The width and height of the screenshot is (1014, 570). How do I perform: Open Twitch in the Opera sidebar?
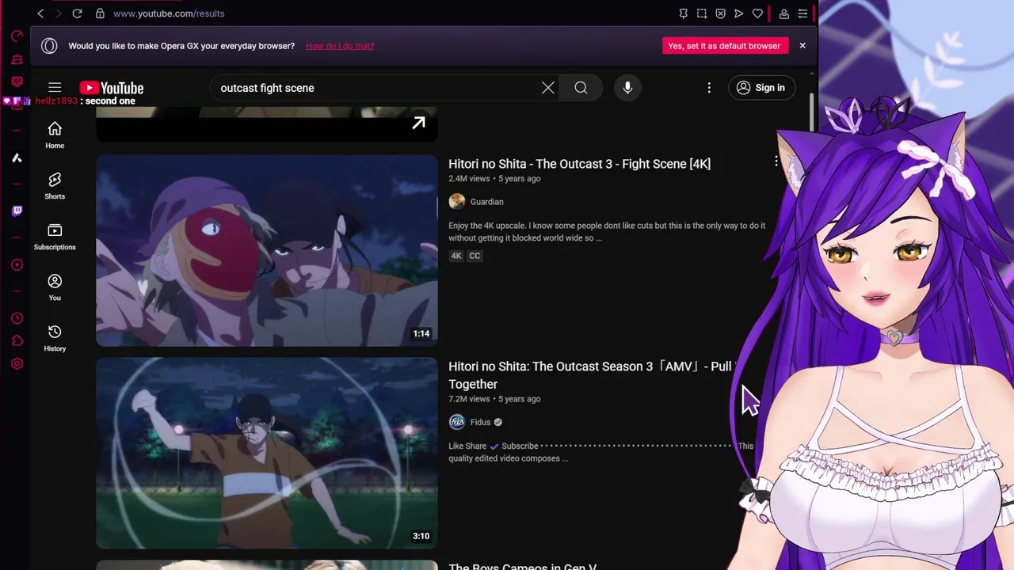click(x=17, y=211)
